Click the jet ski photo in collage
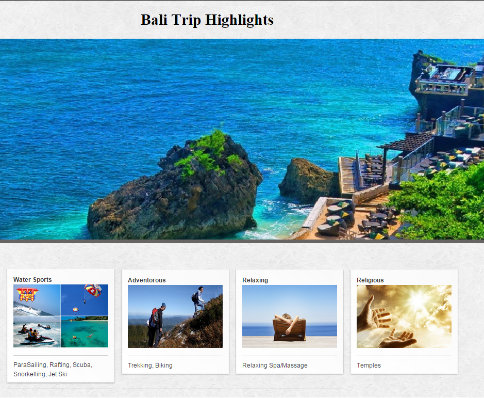Viewport: 484px width, 398px height. (x=37, y=332)
